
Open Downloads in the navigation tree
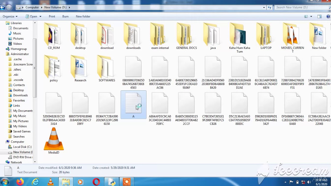20,95
